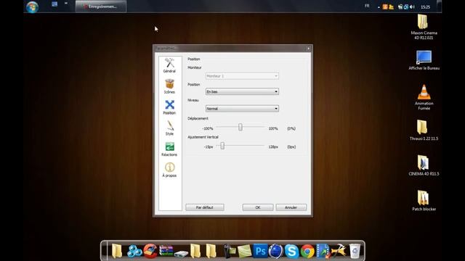Launch Photoshop from the dock
This screenshot has width=465, height=261.
[260, 251]
